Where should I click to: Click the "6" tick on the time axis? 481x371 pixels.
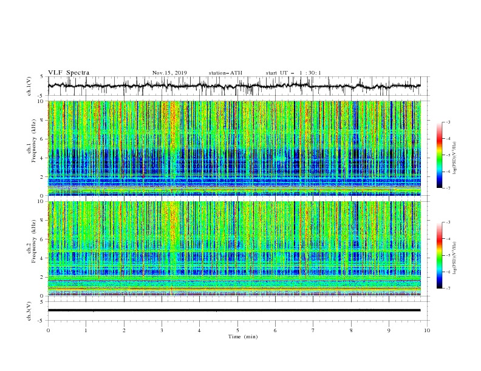pyautogui.click(x=275, y=330)
